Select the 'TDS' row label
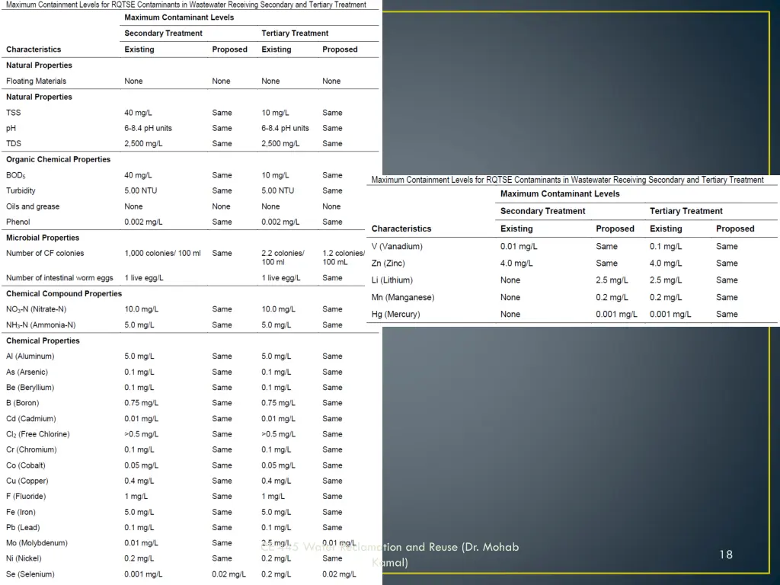Screen dimensions: 780x585 pyautogui.click(x=14, y=144)
